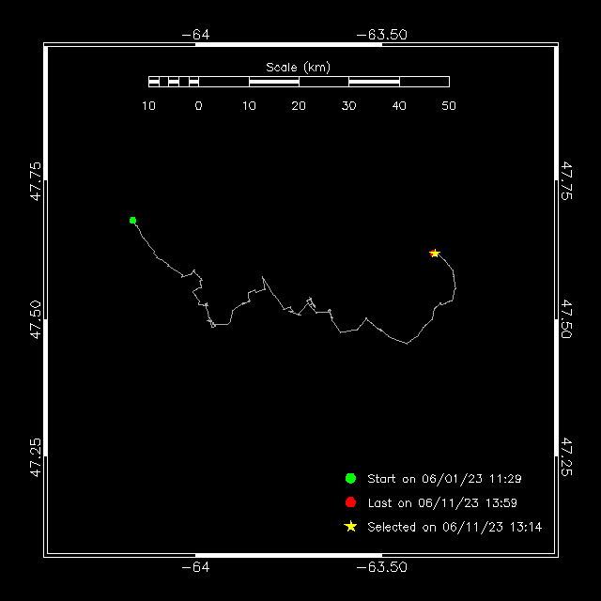The height and width of the screenshot is (601, 601).
Task: Click the top '-63.50' longitude label
Action: tap(382, 35)
